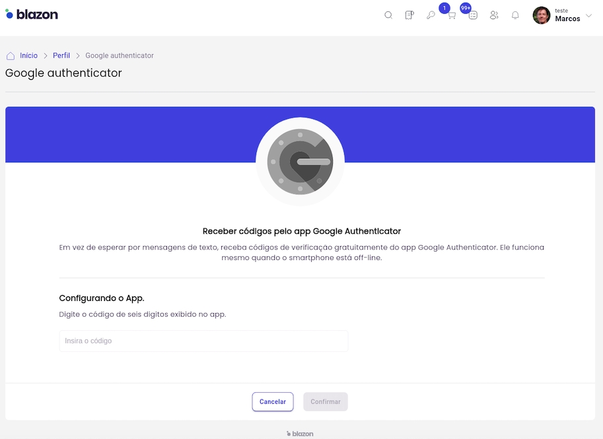The width and height of the screenshot is (603, 439).
Task: Click the users icon in header
Action: tap(494, 15)
